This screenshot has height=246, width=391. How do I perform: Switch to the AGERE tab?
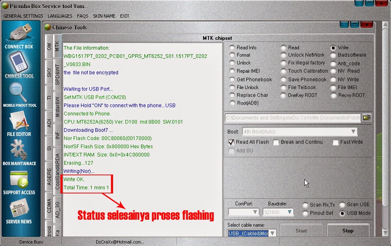tap(49, 177)
